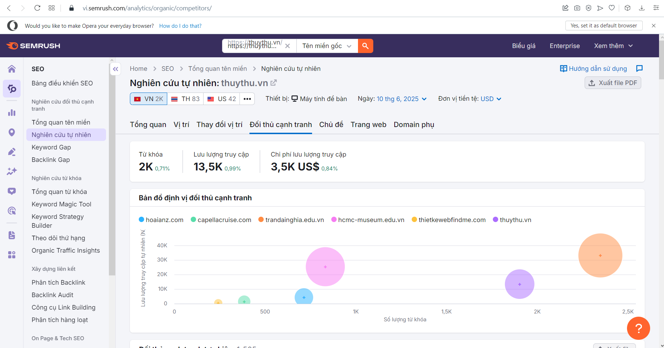Toggle thietkewebfindme.com legend series
664x348 pixels.
click(449, 220)
